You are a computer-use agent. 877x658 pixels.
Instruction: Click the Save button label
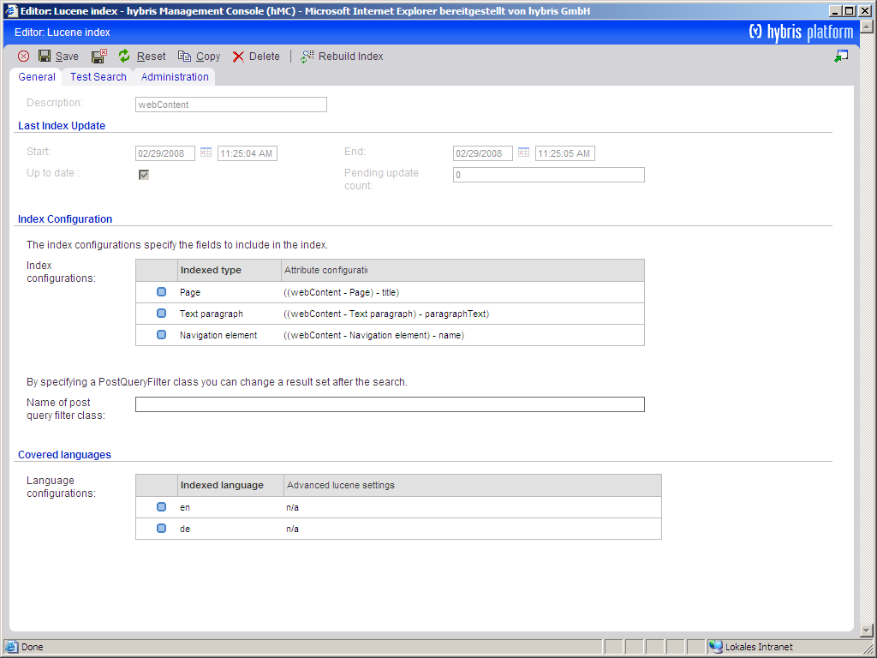click(67, 57)
